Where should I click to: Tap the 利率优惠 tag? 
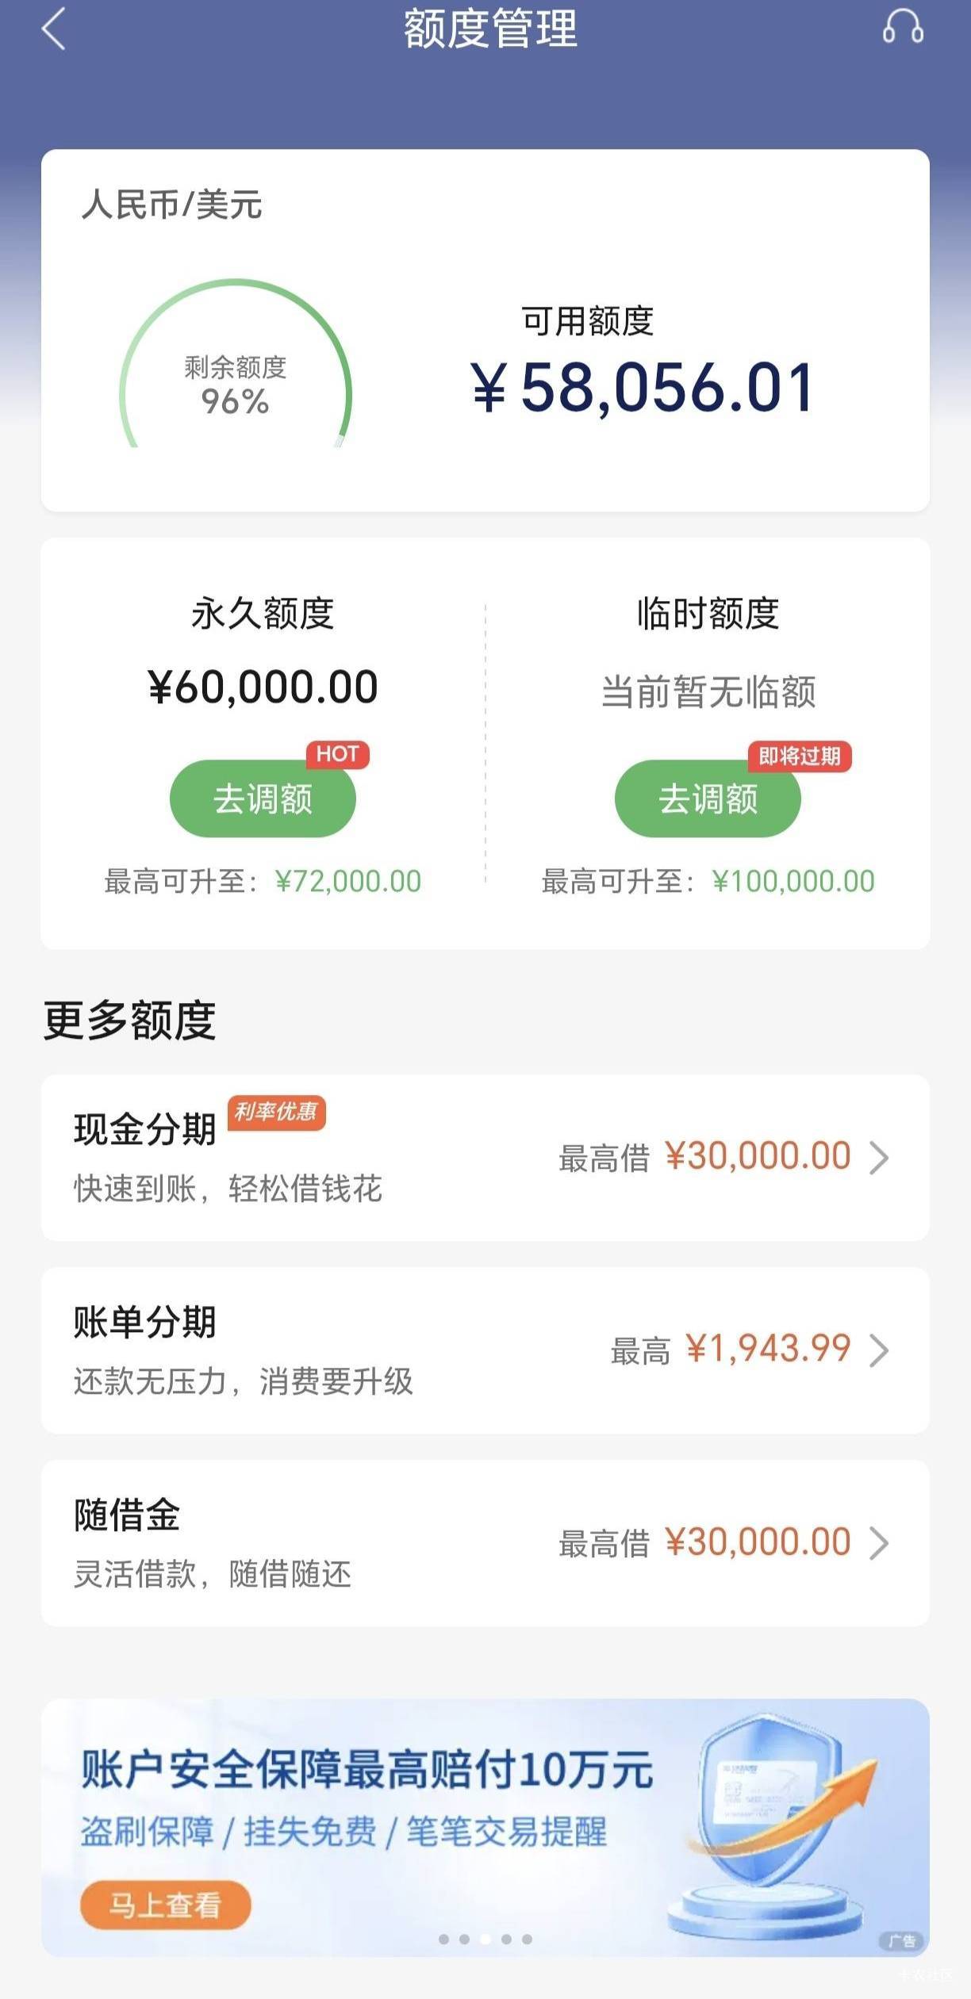tap(277, 1112)
